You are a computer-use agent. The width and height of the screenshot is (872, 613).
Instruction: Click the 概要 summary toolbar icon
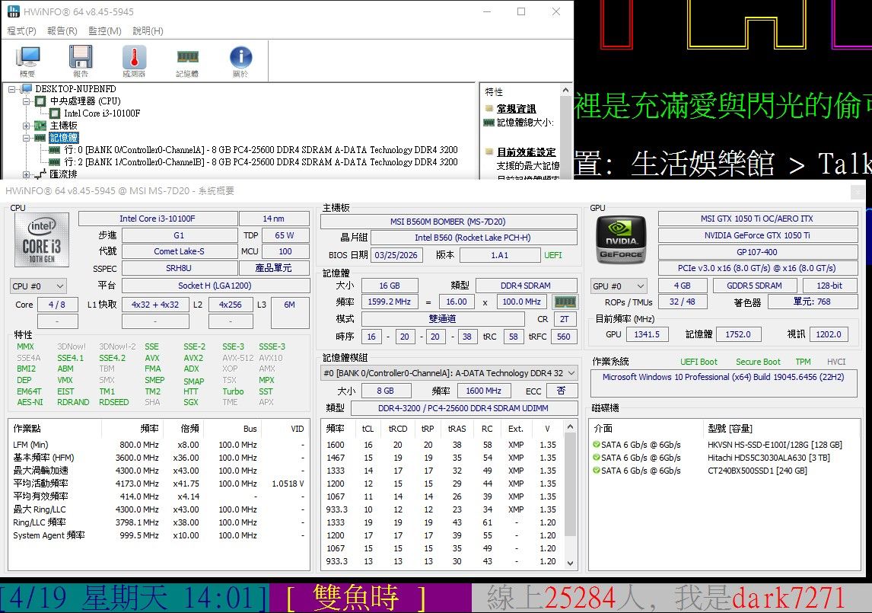28,61
